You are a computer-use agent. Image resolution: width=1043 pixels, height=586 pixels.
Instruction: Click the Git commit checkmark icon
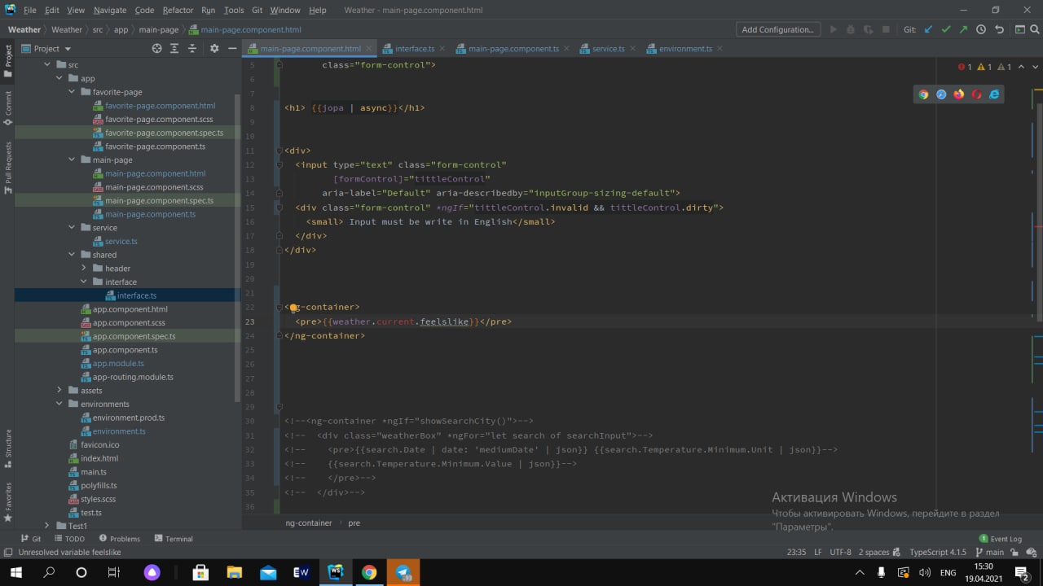tap(946, 29)
